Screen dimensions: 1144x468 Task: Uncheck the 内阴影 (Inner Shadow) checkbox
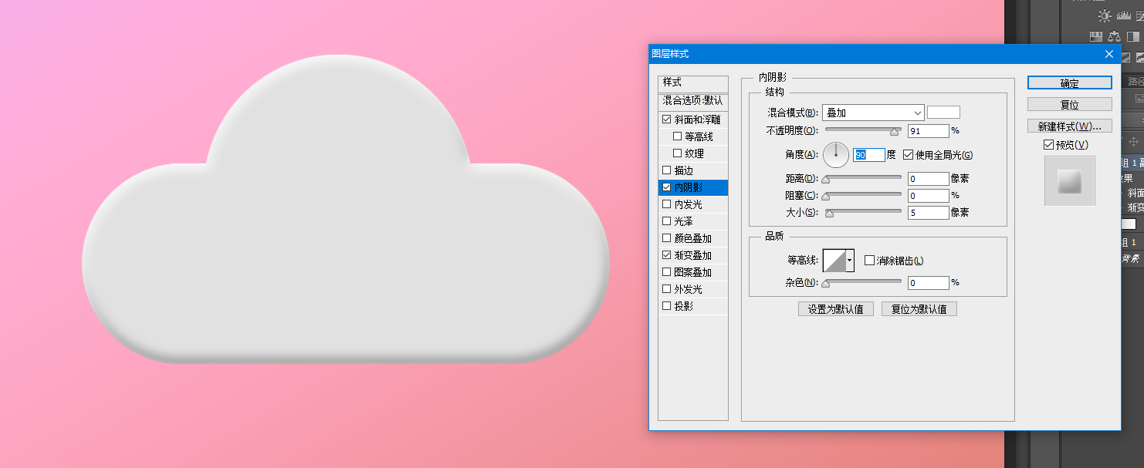tap(667, 187)
